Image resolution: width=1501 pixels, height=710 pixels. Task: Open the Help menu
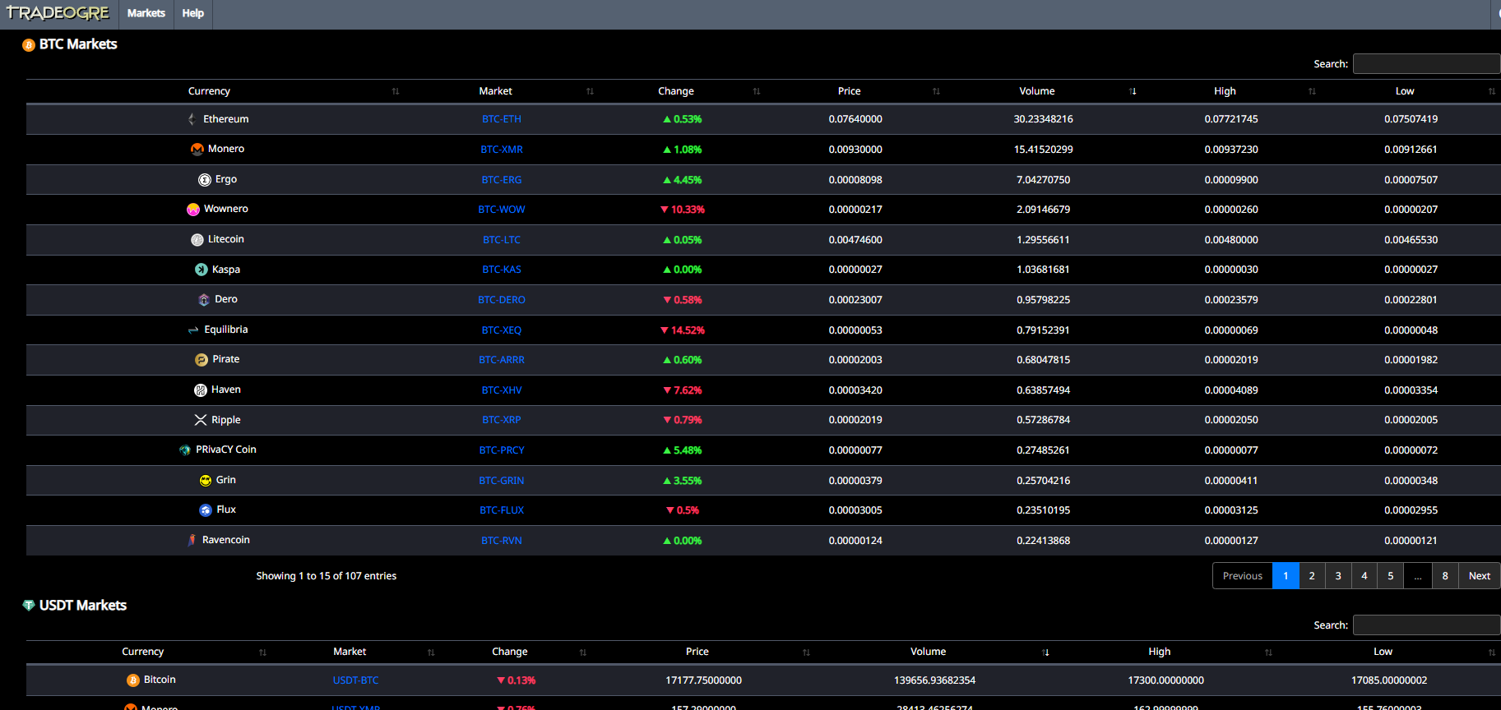193,14
